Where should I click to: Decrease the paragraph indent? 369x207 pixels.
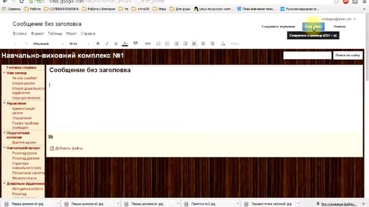click(x=176, y=44)
